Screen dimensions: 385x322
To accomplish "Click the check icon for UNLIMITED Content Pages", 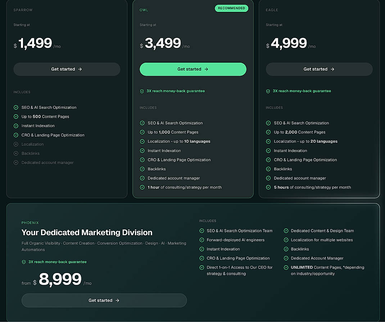I will 286,267.
